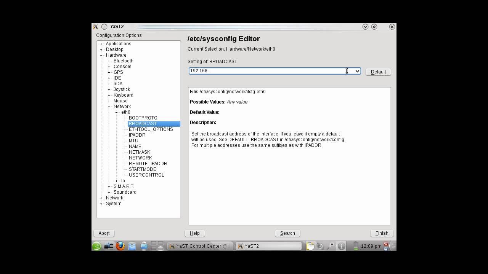This screenshot has height=274, width=488.
Task: Click the red power button icon
Action: click(386, 244)
